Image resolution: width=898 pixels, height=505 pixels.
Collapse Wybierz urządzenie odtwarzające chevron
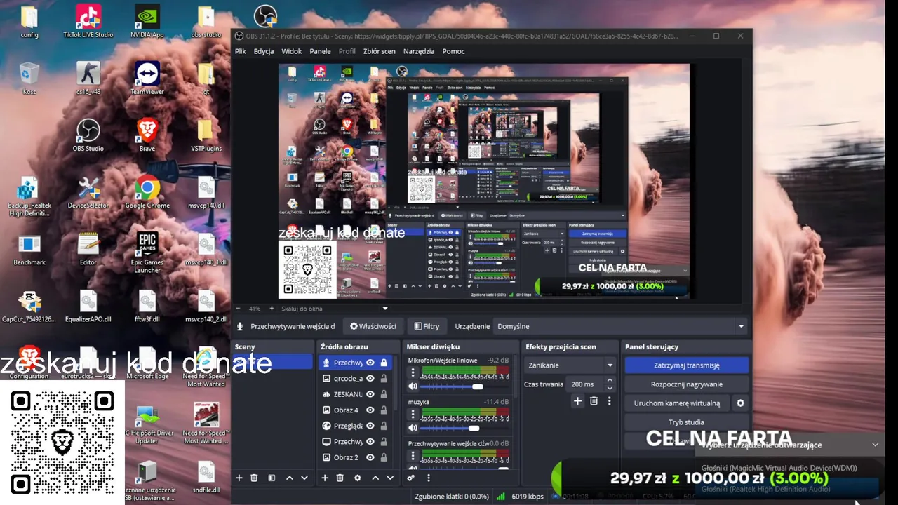875,445
